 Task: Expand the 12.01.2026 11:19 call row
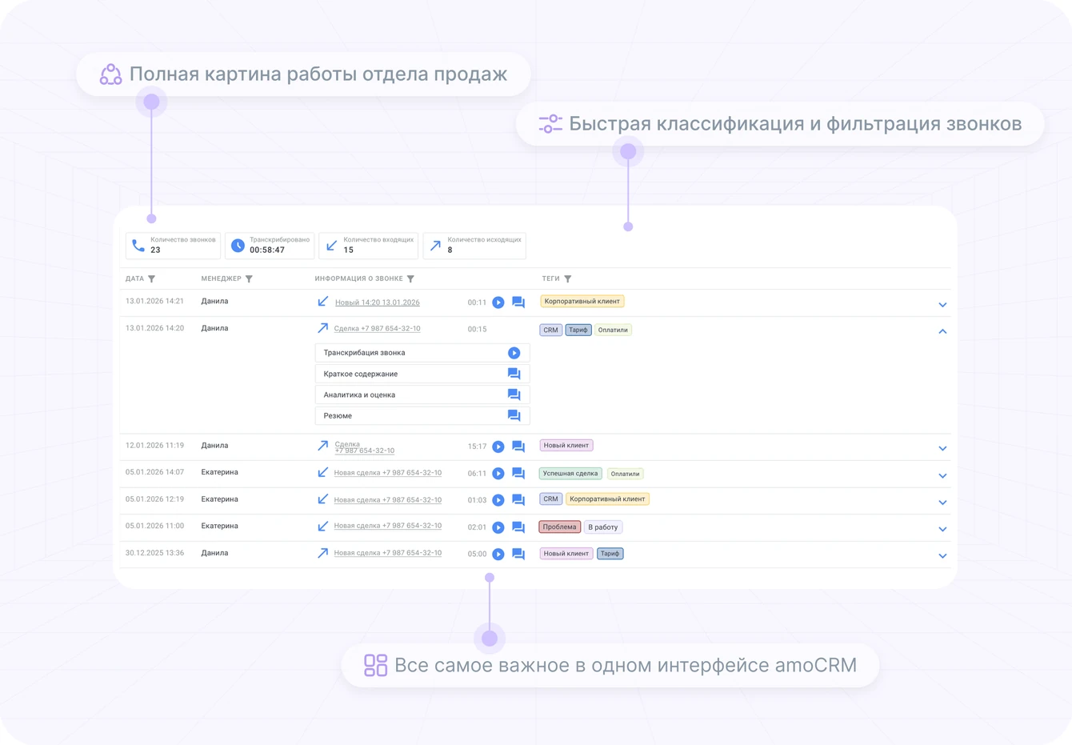tap(942, 448)
